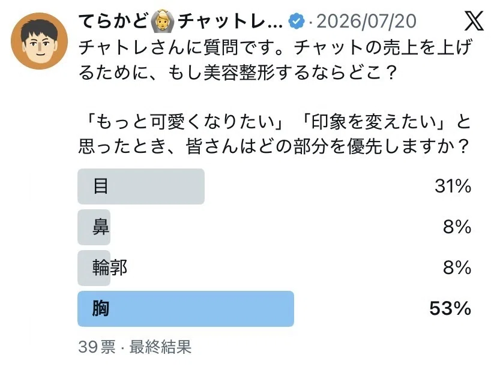Click the emoji in the display name

tap(162, 21)
